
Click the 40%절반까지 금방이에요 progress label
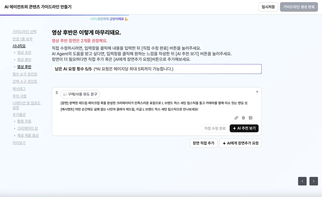(109, 19)
